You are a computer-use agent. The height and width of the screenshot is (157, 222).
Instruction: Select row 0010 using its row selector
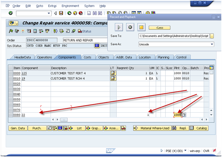pyautogui.click(x=11, y=78)
